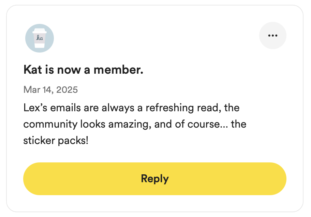The height and width of the screenshot is (217, 311).
Task: Select the 'Kat is now a member.' heading
Action: click(x=83, y=70)
